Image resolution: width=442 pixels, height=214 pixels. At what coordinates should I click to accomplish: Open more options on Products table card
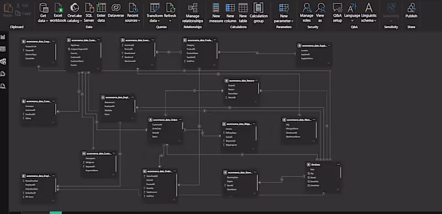(214, 40)
